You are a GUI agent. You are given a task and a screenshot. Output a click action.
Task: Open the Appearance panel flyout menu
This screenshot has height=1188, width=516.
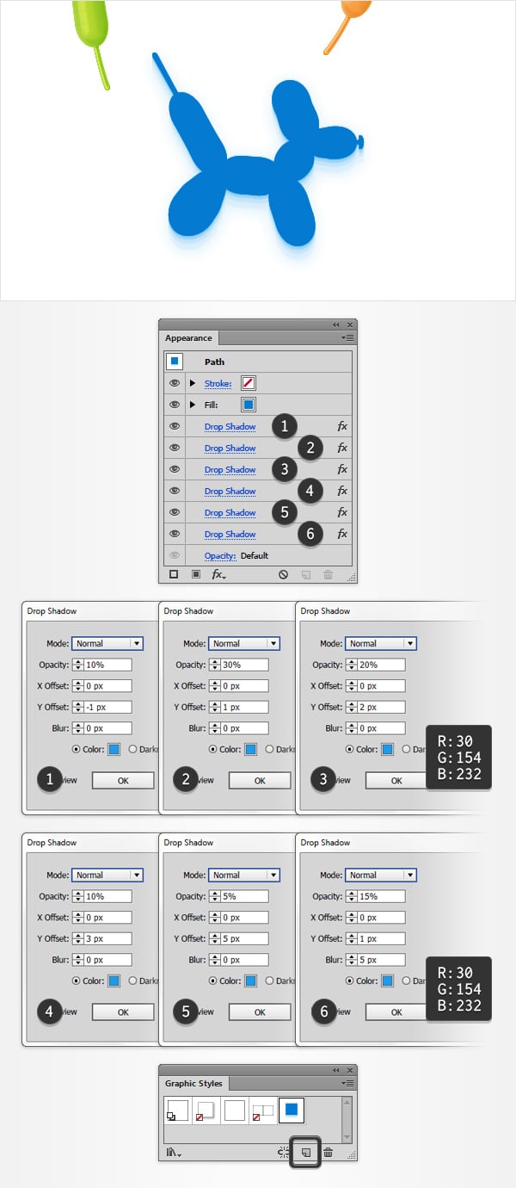point(347,338)
